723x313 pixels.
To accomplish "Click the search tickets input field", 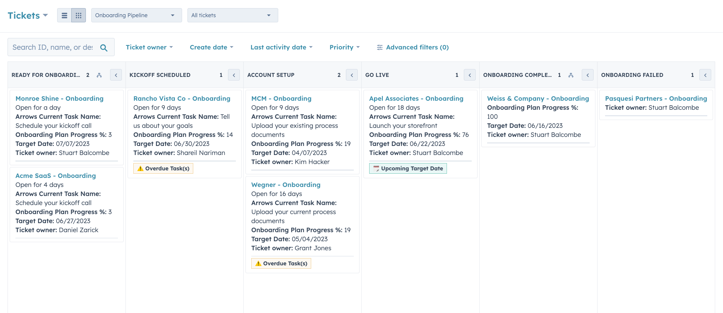I will (x=51, y=47).
